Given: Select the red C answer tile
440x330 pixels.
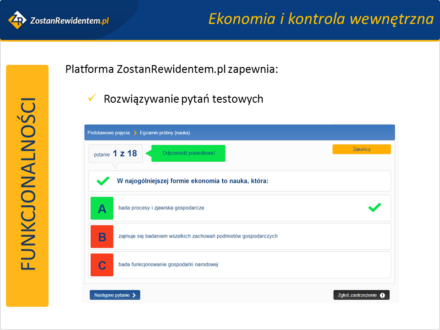Looking at the screenshot, I should 102,265.
